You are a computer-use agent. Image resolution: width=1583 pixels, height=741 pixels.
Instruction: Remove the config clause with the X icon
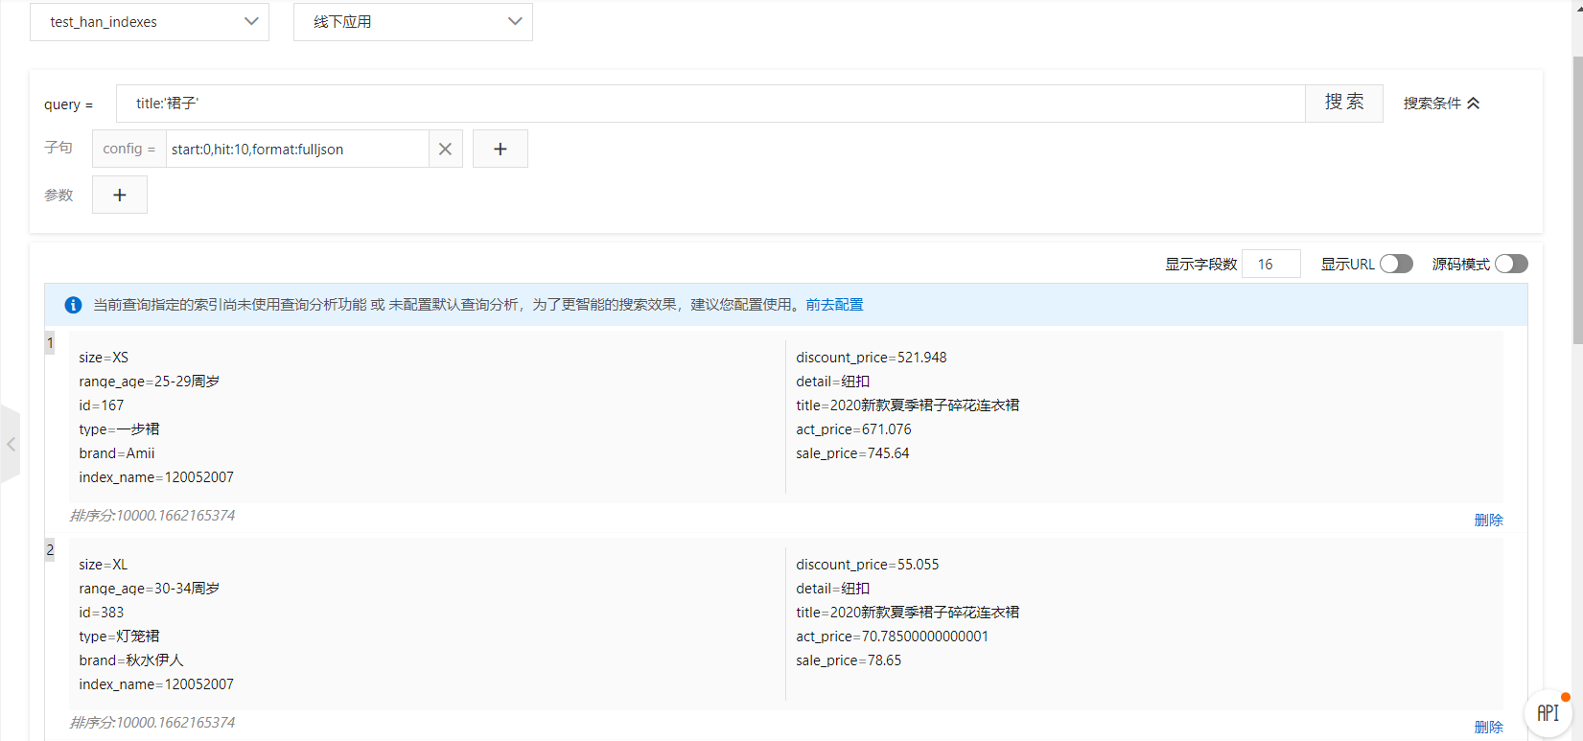pyautogui.click(x=445, y=149)
